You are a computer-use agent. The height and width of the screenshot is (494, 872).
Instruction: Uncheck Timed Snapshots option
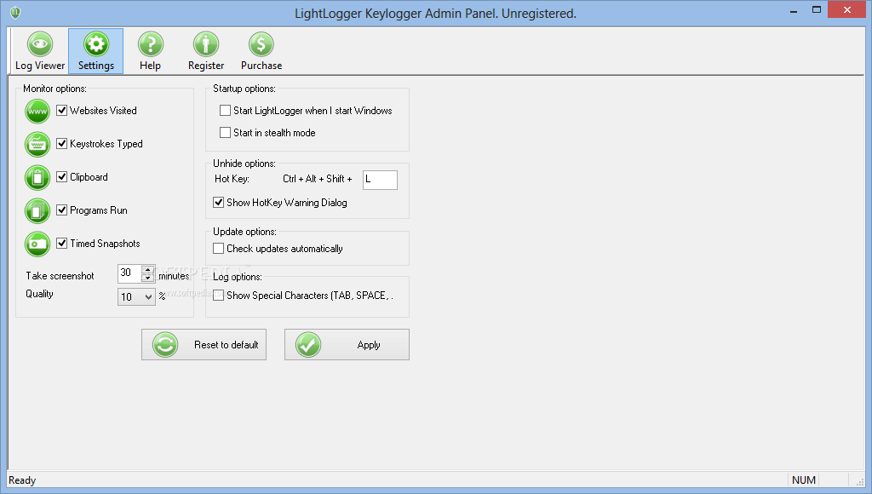(x=61, y=243)
